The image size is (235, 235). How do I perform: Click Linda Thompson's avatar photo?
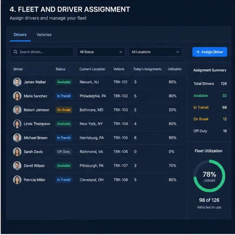pyautogui.click(x=17, y=124)
